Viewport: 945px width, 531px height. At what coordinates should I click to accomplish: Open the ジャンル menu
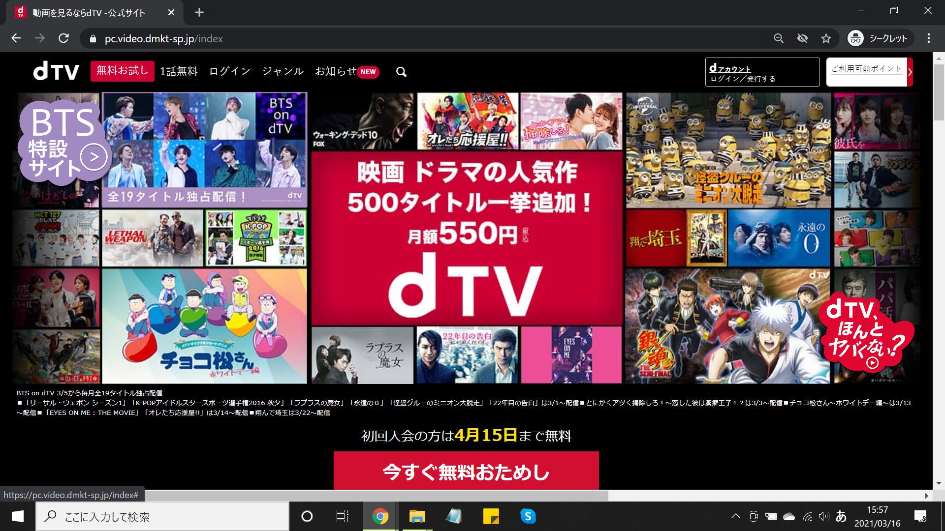point(283,71)
